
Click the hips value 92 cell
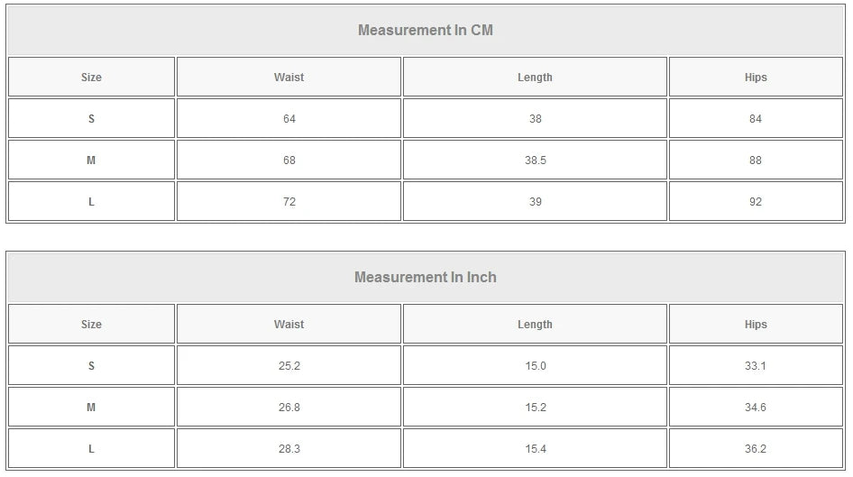756,202
